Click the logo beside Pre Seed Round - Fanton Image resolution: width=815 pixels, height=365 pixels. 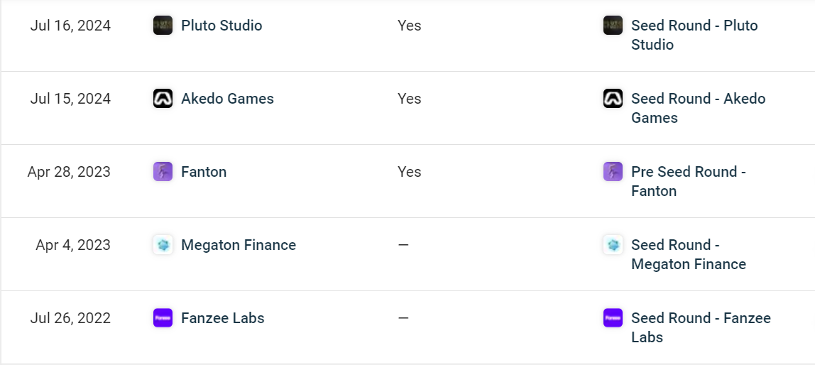click(x=613, y=172)
